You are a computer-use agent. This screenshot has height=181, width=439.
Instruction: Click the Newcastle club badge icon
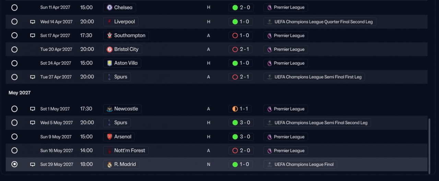(x=109, y=109)
